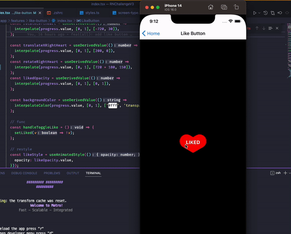This screenshot has height=234, width=291.
Task: Jump to previous find match arrow
Action: [x=257, y=28]
